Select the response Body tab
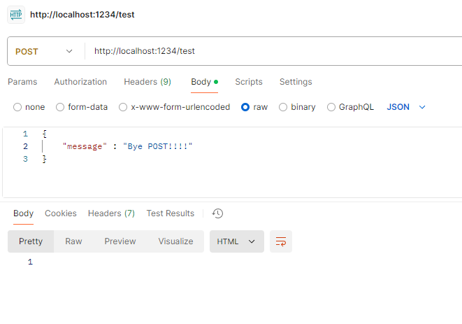Viewport: 462px width, 324px height. pos(23,213)
